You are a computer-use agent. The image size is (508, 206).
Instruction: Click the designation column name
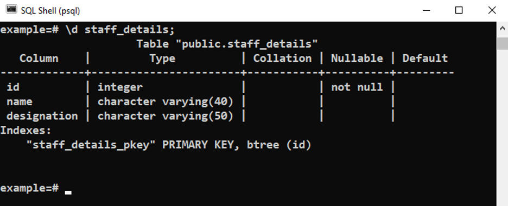pyautogui.click(x=42, y=116)
